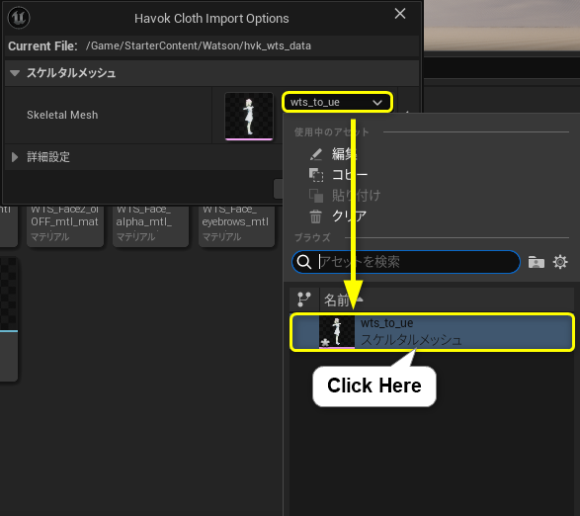Viewport: 580px width, 516px height.
Task: Click the Skeletal Mesh property label
Action: point(62,115)
